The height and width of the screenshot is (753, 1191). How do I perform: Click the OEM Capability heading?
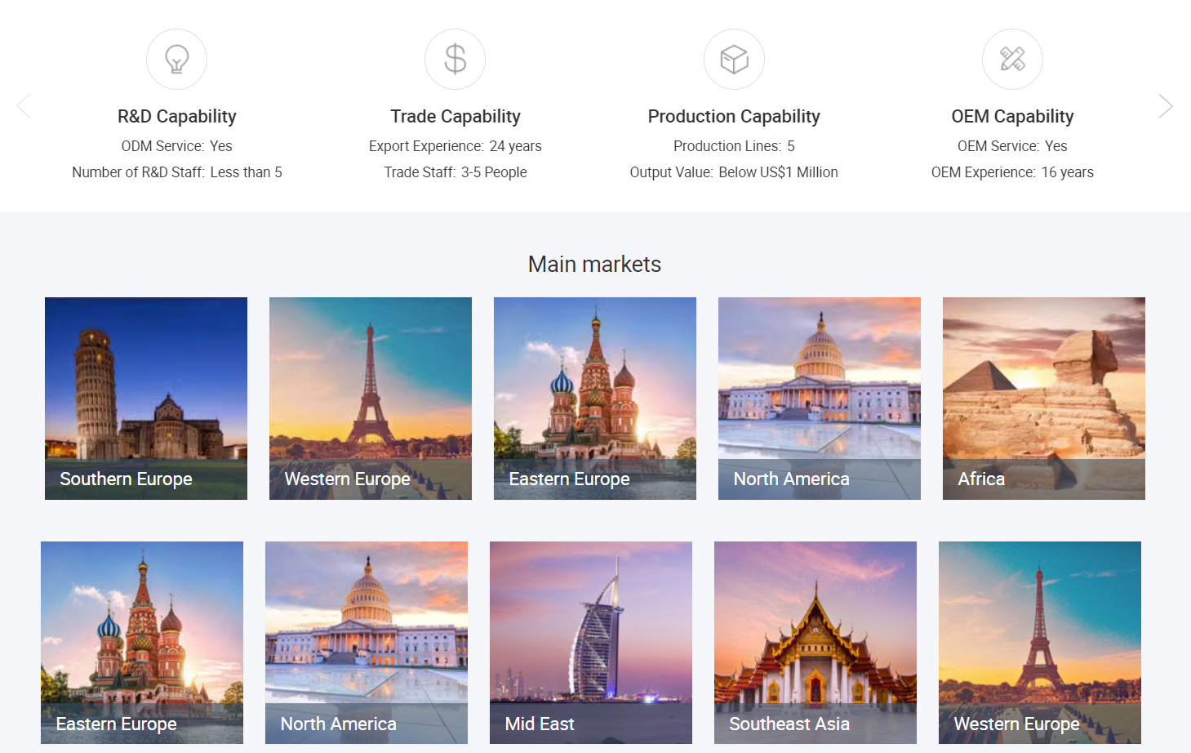click(1012, 117)
